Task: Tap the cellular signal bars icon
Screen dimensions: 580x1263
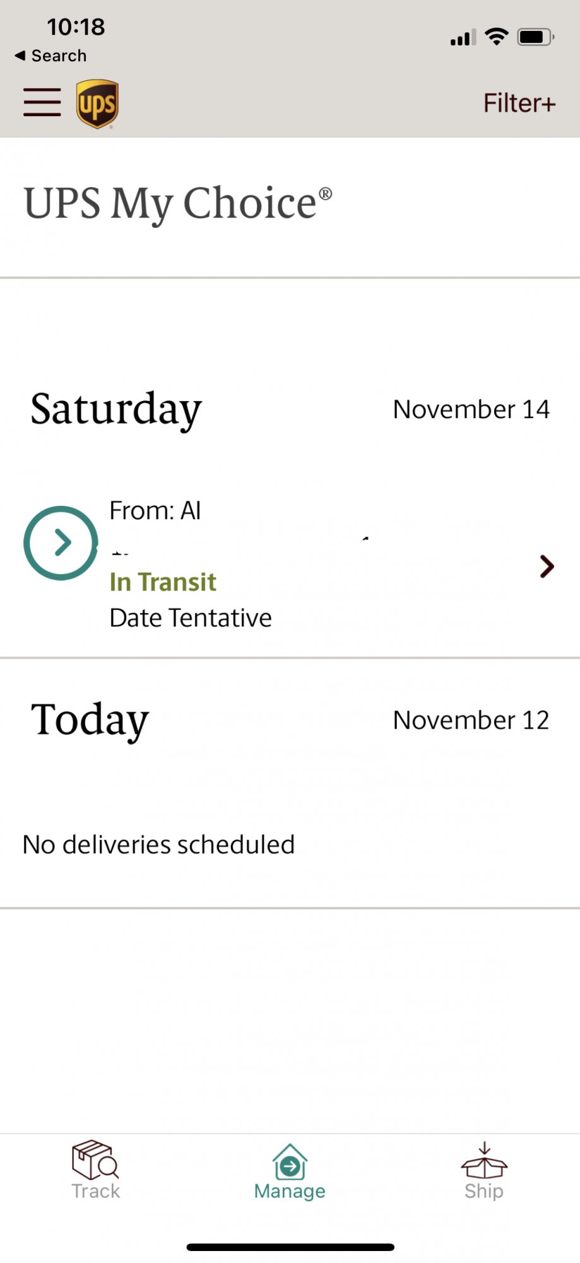Action: [463, 38]
